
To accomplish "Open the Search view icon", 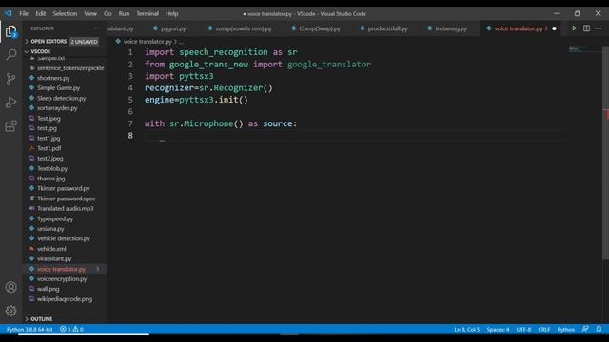I will tap(10, 55).
